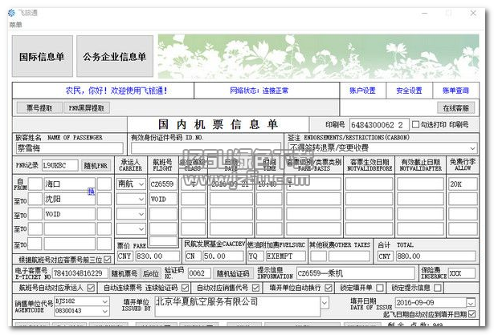Click the 0062 verification code field
The image size is (494, 335).
199,273
